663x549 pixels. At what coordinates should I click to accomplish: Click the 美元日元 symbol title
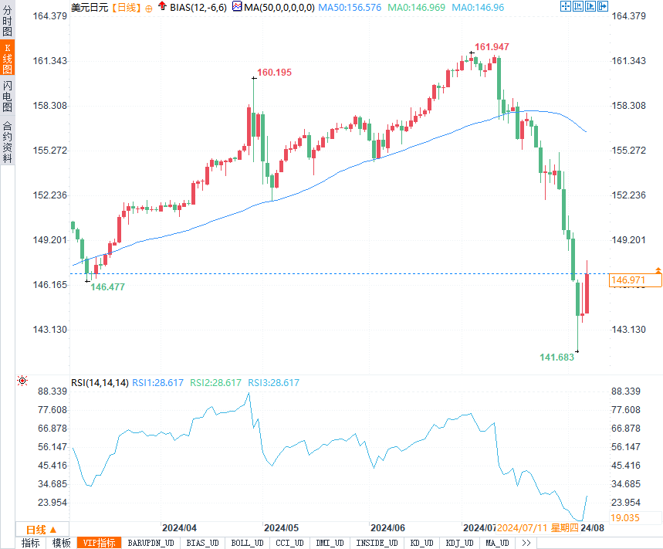(90, 7)
